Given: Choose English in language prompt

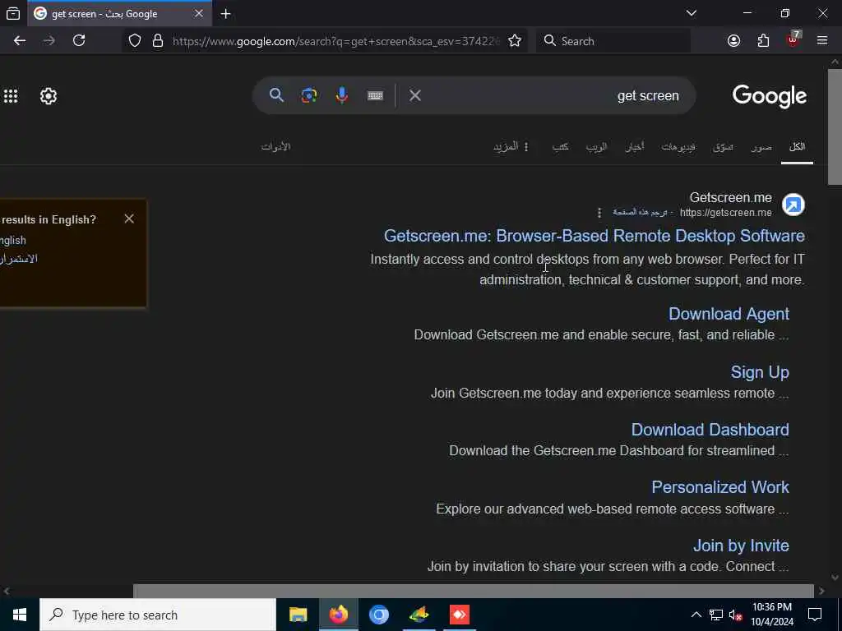Looking at the screenshot, I should (13, 241).
